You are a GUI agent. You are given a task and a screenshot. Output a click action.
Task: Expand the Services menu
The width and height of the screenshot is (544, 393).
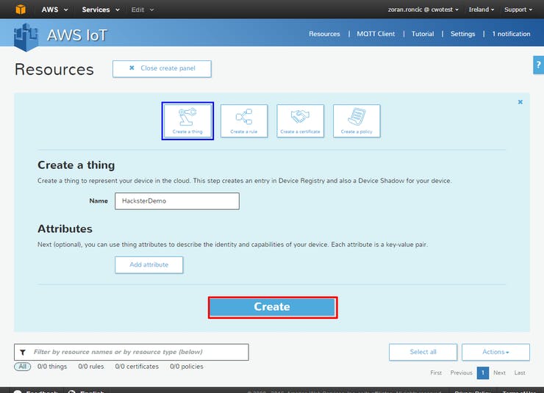[101, 10]
